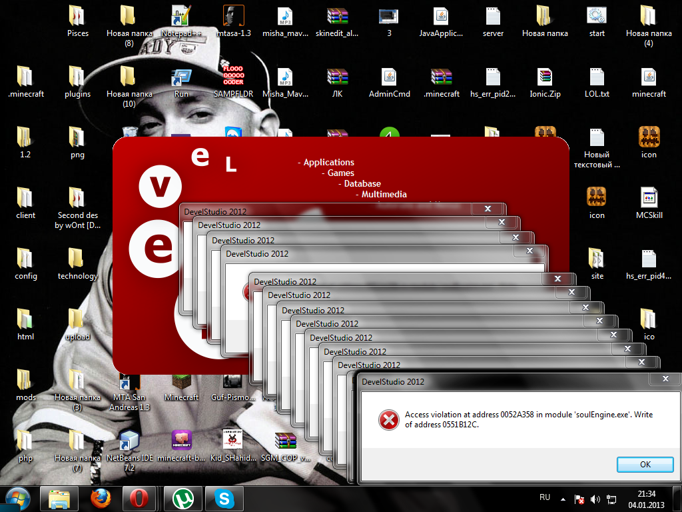Viewport: 682px width, 512px height.
Task: Open the mtasa-1.3 desktop icon
Action: point(234,21)
